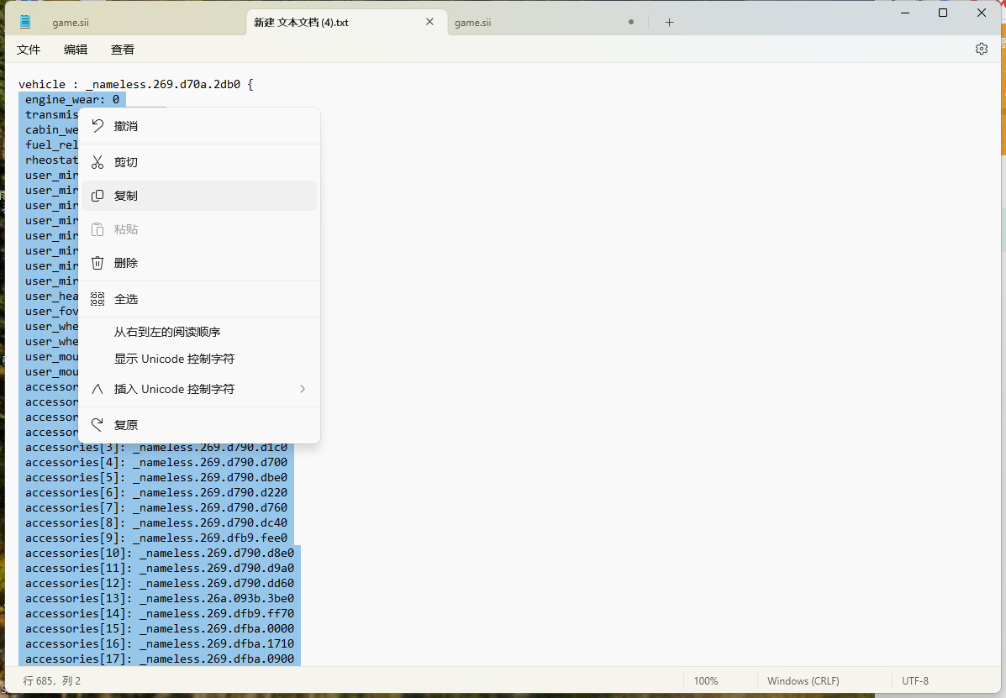Select 从右到左的阅读顺序 option
This screenshot has height=698, width=1006.
pyautogui.click(x=199, y=332)
